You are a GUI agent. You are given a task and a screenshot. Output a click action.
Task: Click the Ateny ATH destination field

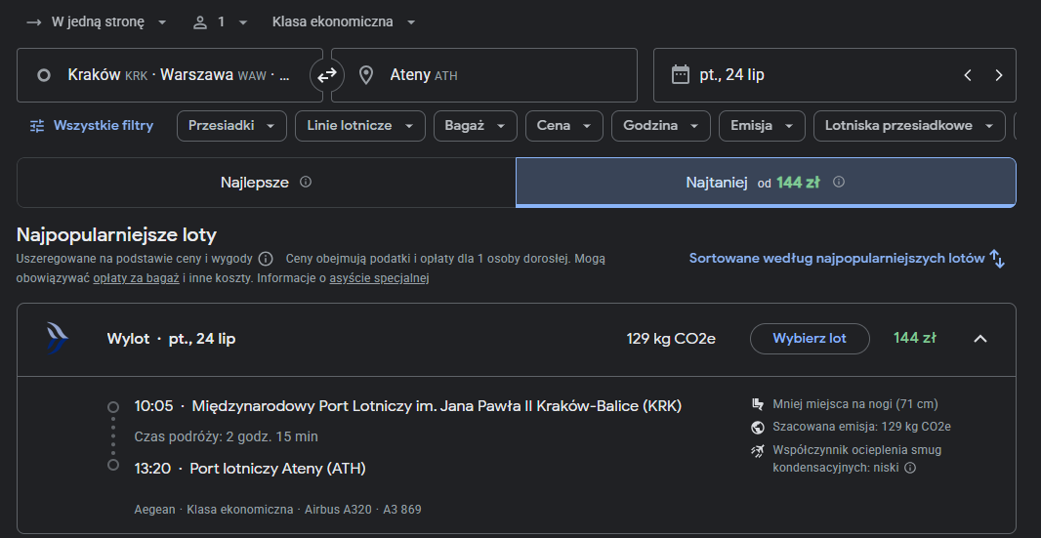[484, 75]
